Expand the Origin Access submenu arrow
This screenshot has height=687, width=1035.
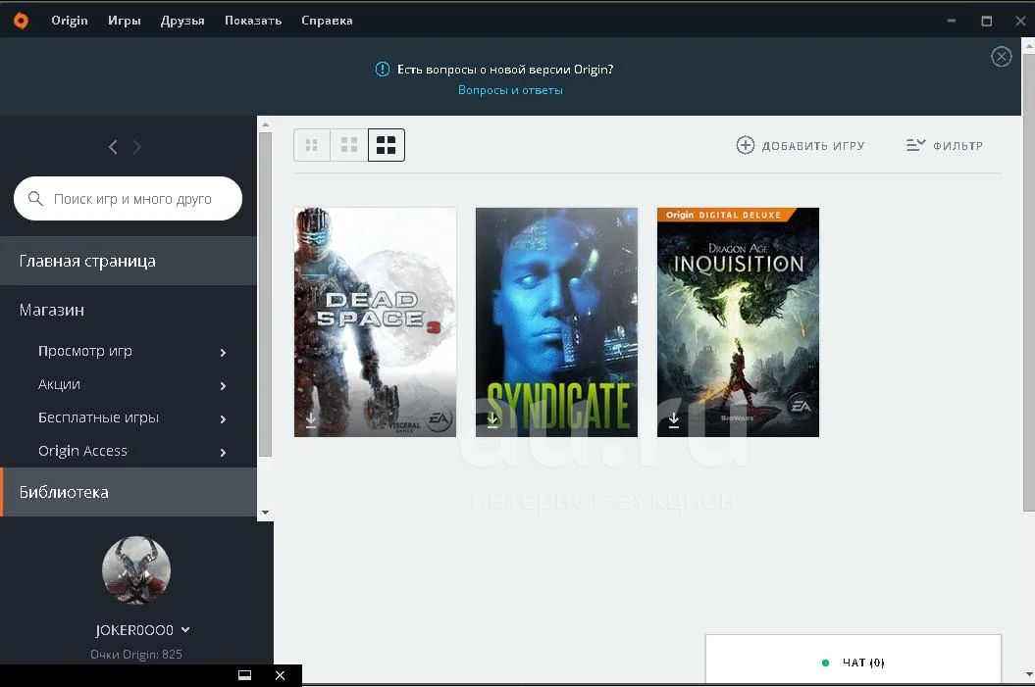[223, 453]
